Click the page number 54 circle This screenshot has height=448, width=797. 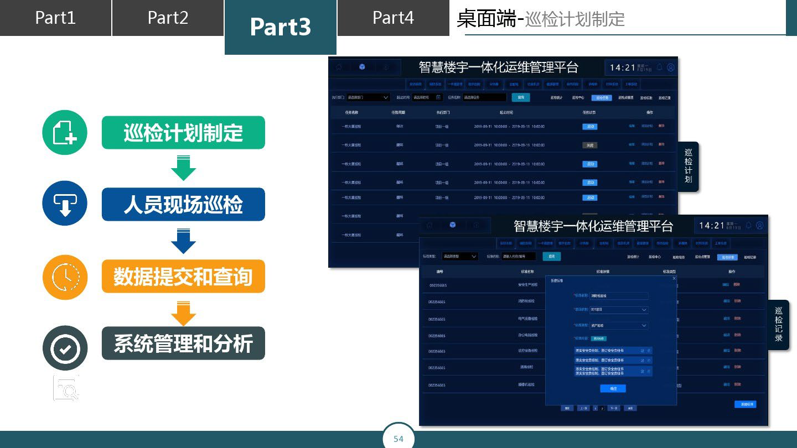pyautogui.click(x=398, y=439)
